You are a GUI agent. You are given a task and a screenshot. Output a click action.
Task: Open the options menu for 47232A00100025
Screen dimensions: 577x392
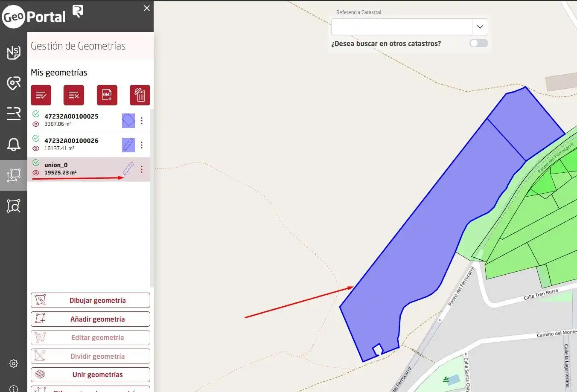point(142,121)
